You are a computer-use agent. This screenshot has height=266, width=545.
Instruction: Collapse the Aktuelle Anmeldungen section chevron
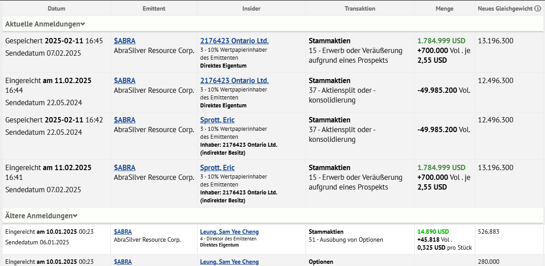tap(83, 24)
